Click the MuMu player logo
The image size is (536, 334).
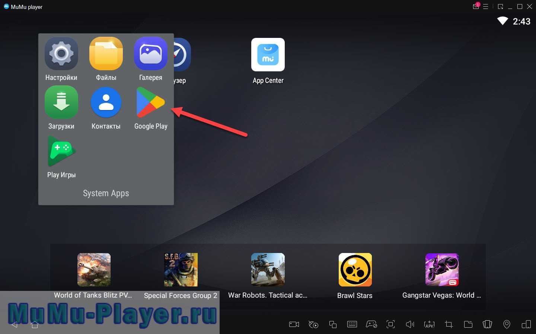(x=6, y=6)
